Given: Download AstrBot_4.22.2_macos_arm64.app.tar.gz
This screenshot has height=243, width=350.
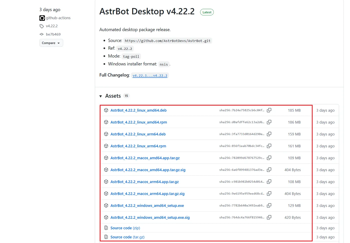Looking at the screenshot, I should pyautogui.click(x=144, y=182).
